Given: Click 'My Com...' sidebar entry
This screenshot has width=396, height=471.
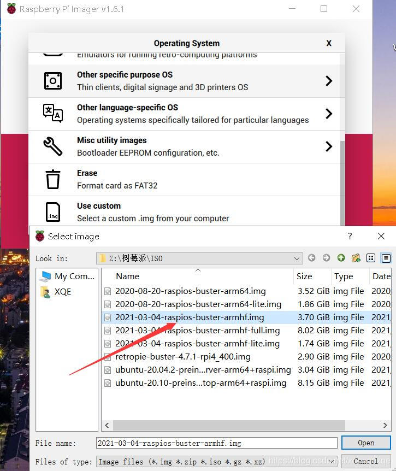Looking at the screenshot, I should pyautogui.click(x=67, y=276).
